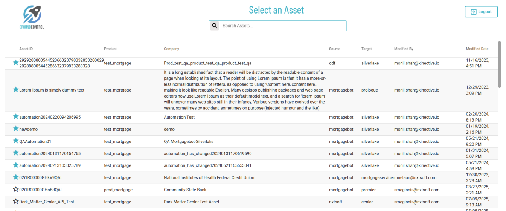Sort by Asset ID column header
Viewport: 506px width, 211px height.
point(26,49)
